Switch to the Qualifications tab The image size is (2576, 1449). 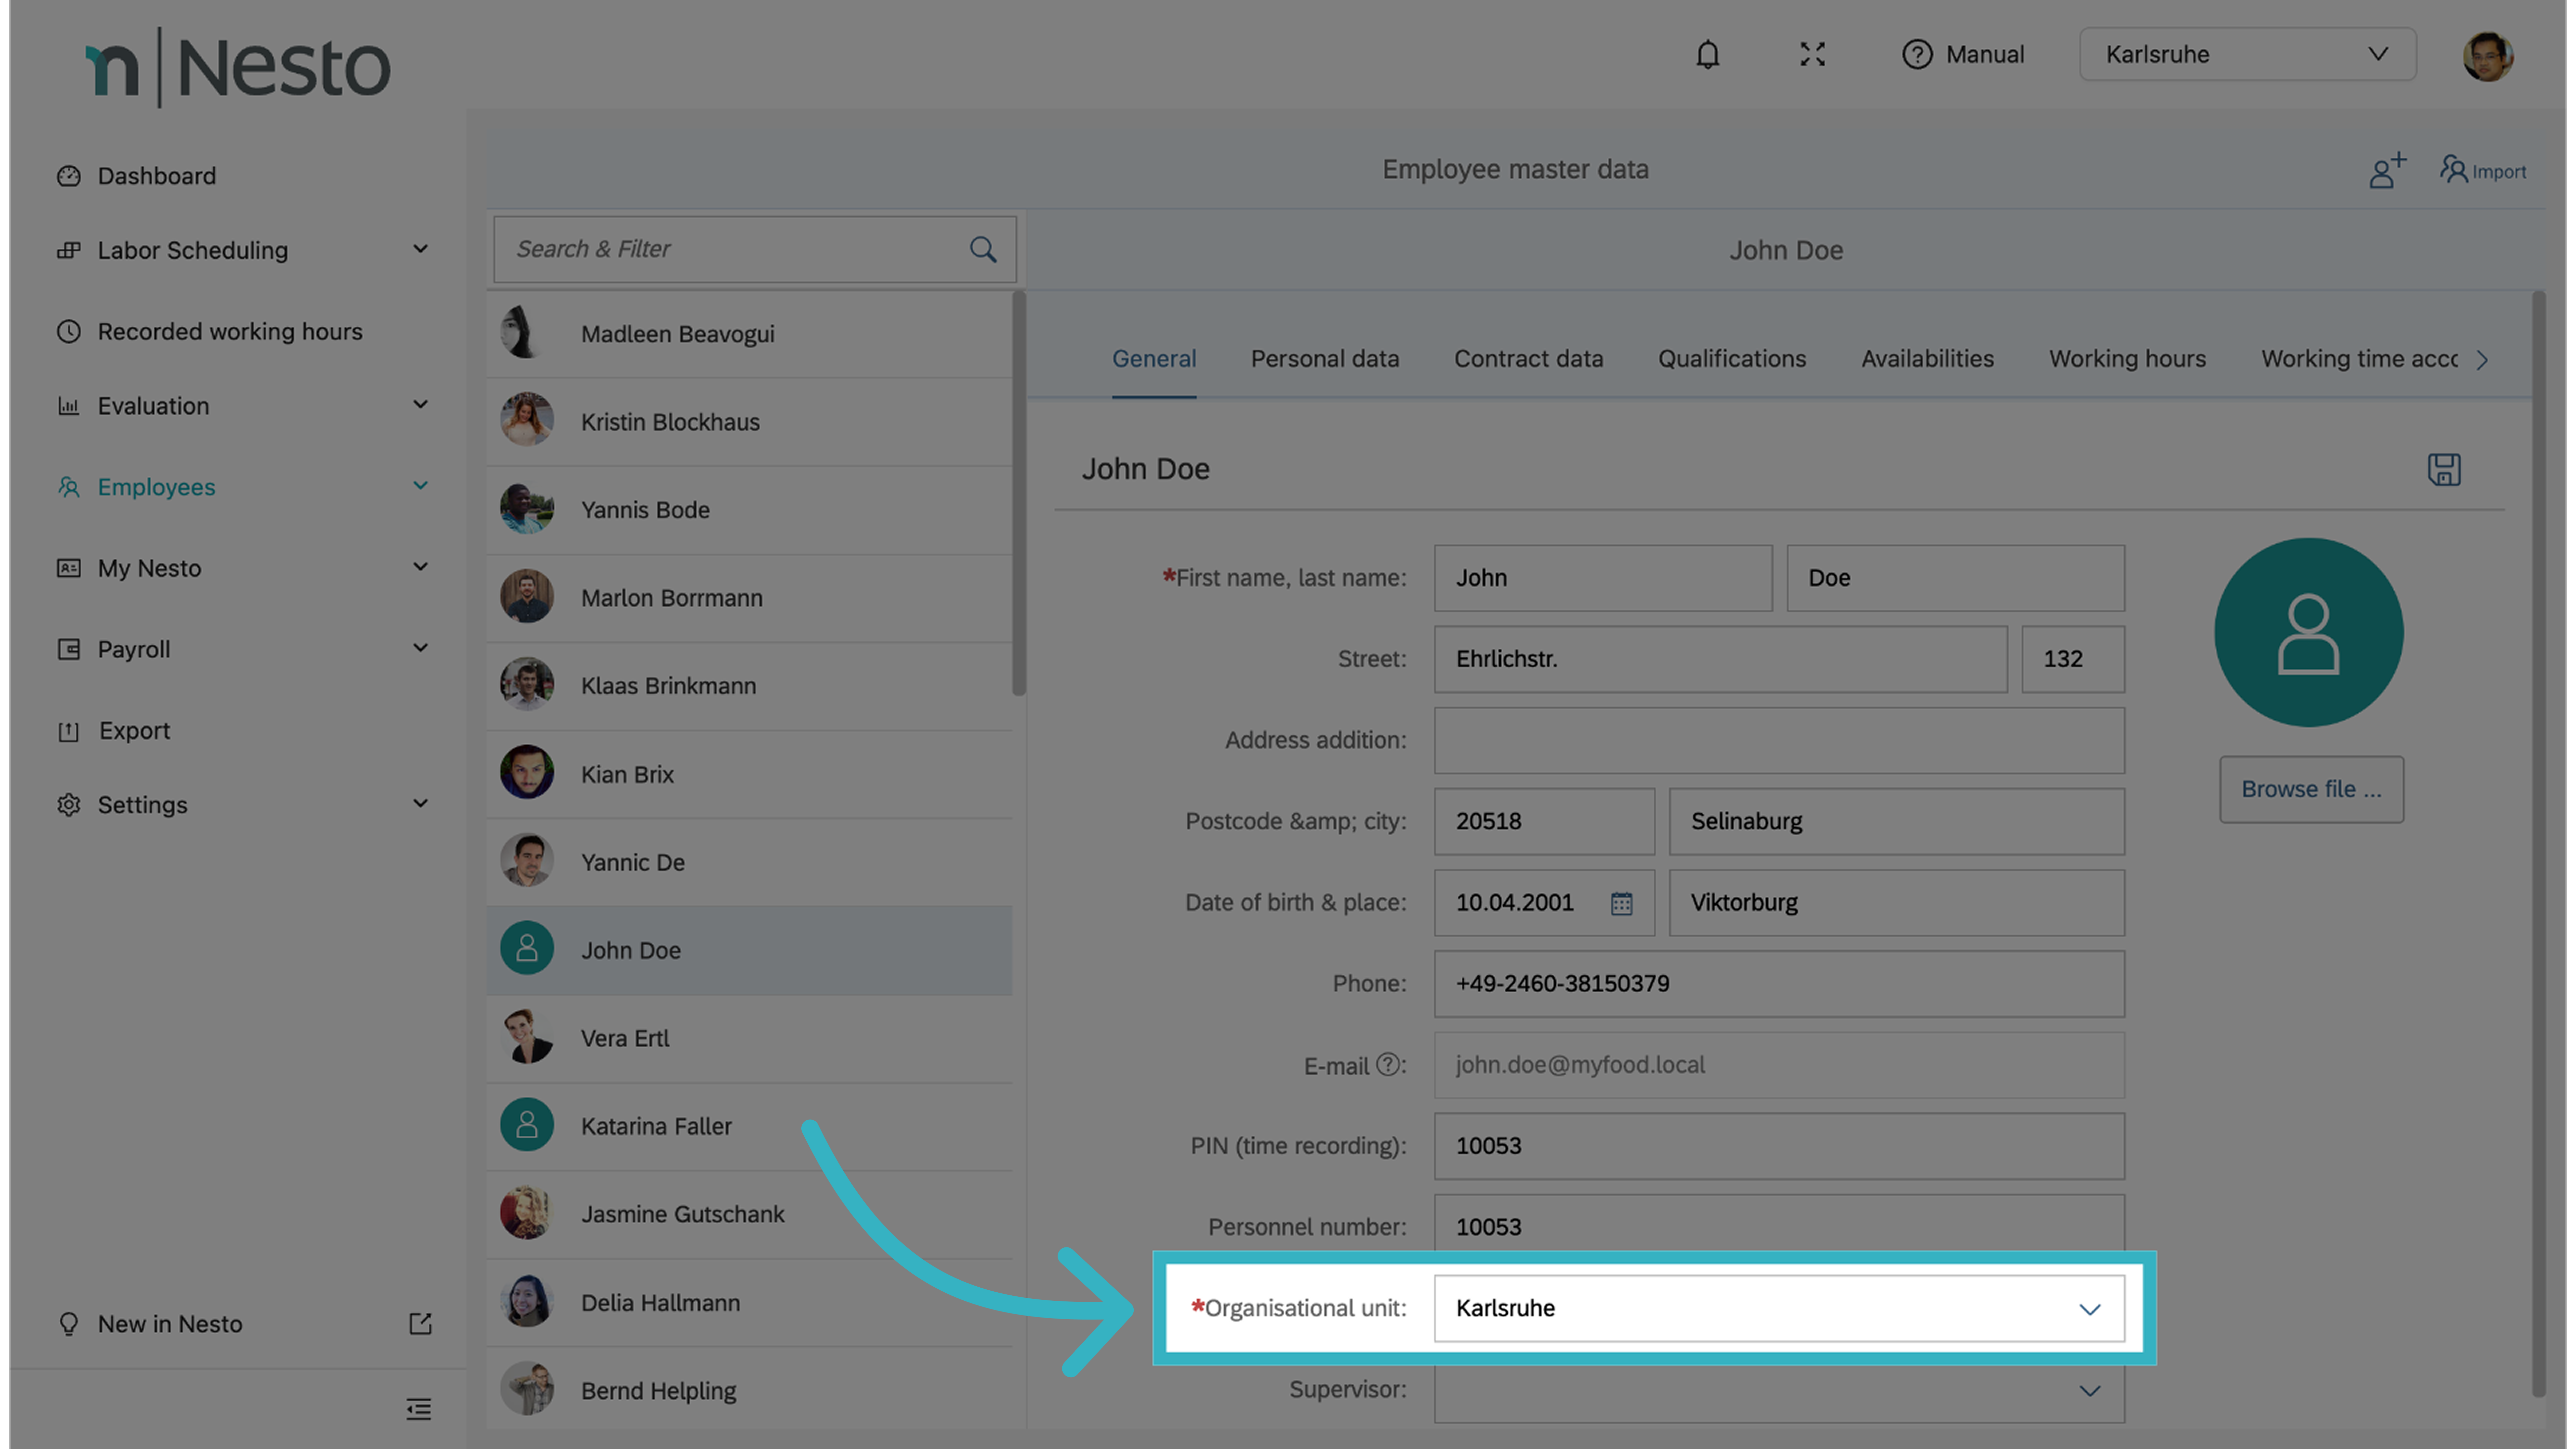pyautogui.click(x=1731, y=359)
